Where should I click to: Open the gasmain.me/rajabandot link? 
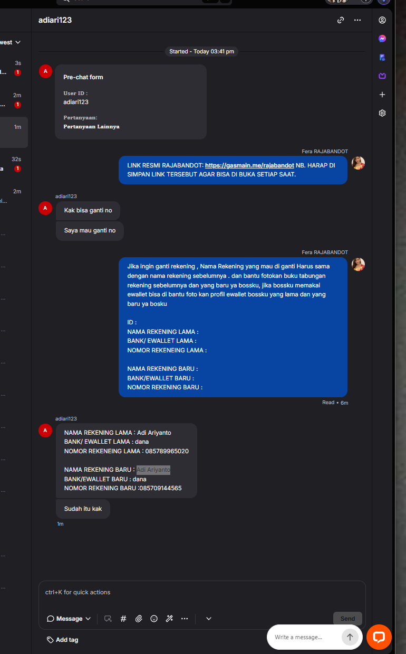[249, 165]
